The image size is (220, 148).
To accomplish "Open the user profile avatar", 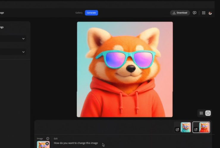I will point(210,13).
